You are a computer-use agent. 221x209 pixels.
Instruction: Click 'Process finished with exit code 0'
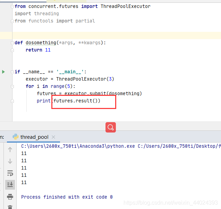point(67,197)
